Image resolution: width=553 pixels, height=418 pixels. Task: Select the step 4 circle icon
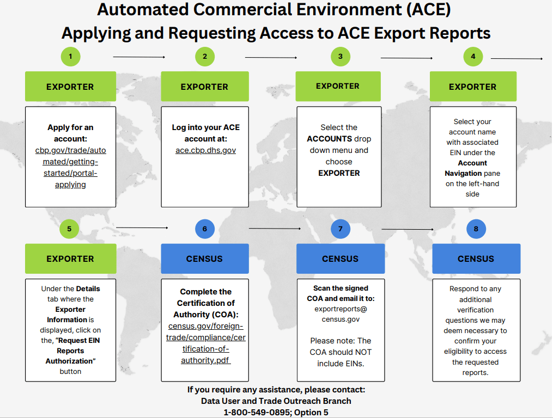tap(473, 56)
